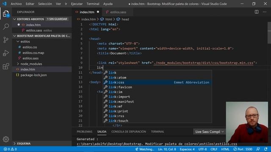Open the Terminal menu in menu bar
The width and height of the screenshot is (271, 152).
[93, 4]
